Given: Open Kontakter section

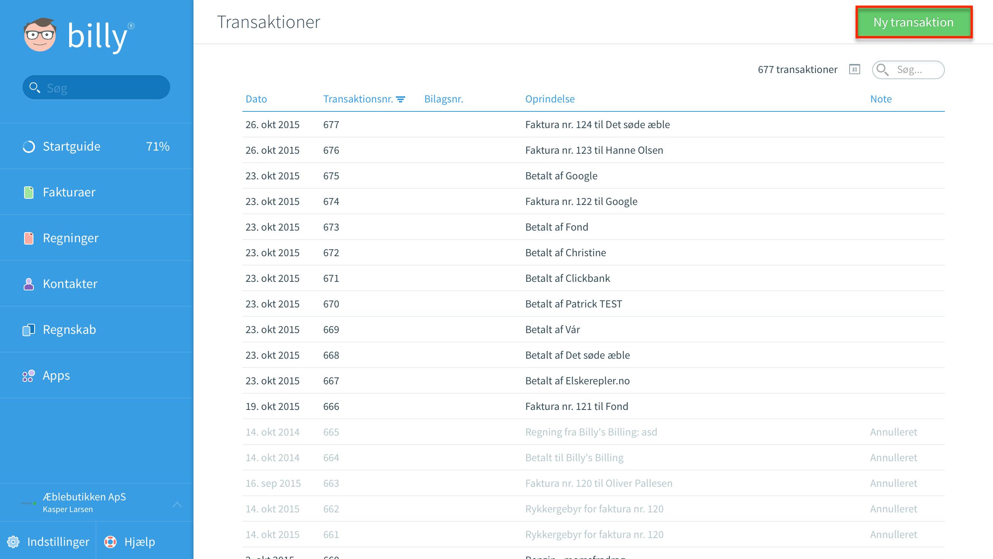Looking at the screenshot, I should click(97, 284).
